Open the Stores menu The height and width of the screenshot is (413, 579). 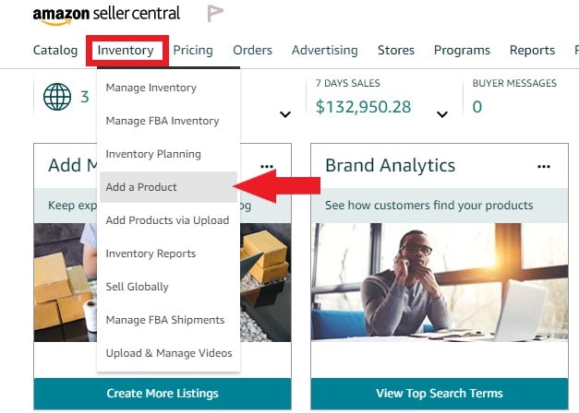pyautogui.click(x=396, y=50)
